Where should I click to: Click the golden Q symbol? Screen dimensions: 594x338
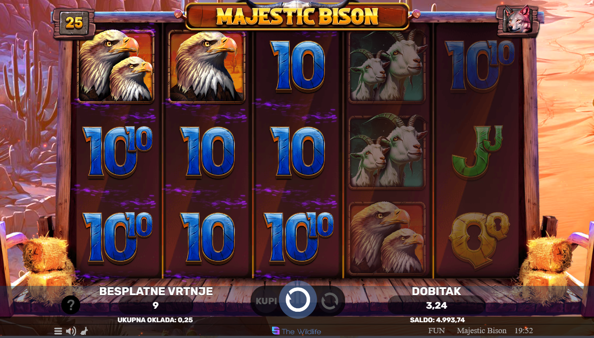[479, 239]
